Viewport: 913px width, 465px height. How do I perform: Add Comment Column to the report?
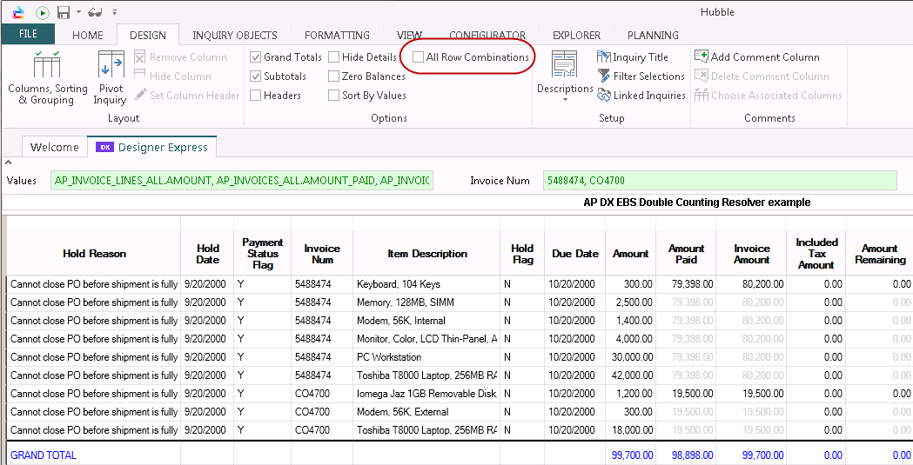click(756, 57)
